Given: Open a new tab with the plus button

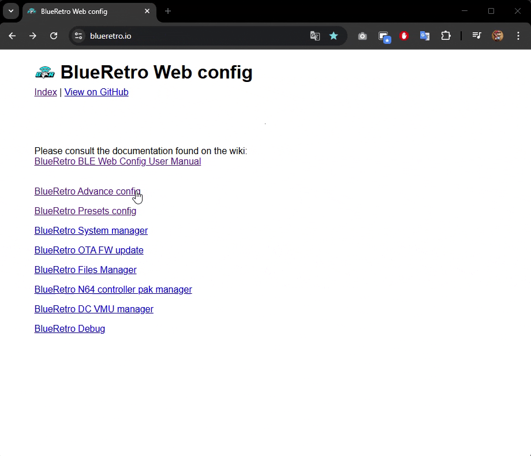Looking at the screenshot, I should pos(168,11).
